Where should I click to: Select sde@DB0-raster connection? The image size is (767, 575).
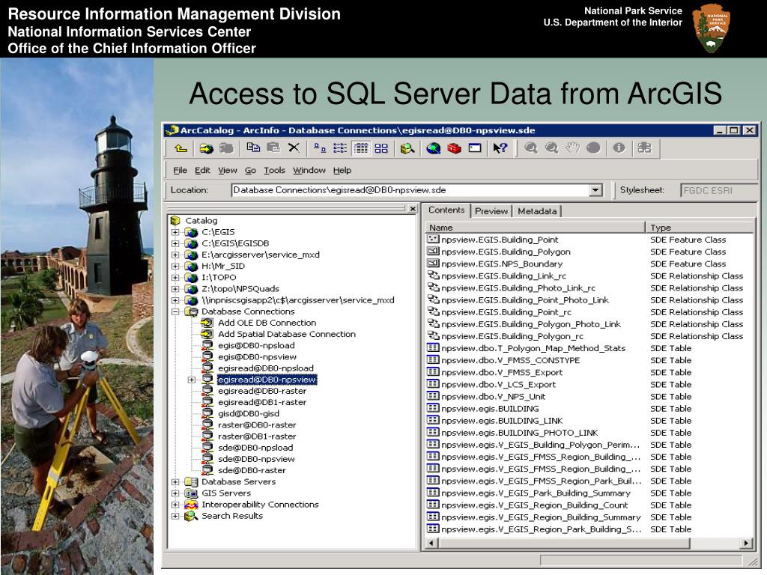pos(252,470)
